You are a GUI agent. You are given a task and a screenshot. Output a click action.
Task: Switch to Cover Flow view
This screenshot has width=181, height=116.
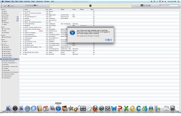pos(149,5)
